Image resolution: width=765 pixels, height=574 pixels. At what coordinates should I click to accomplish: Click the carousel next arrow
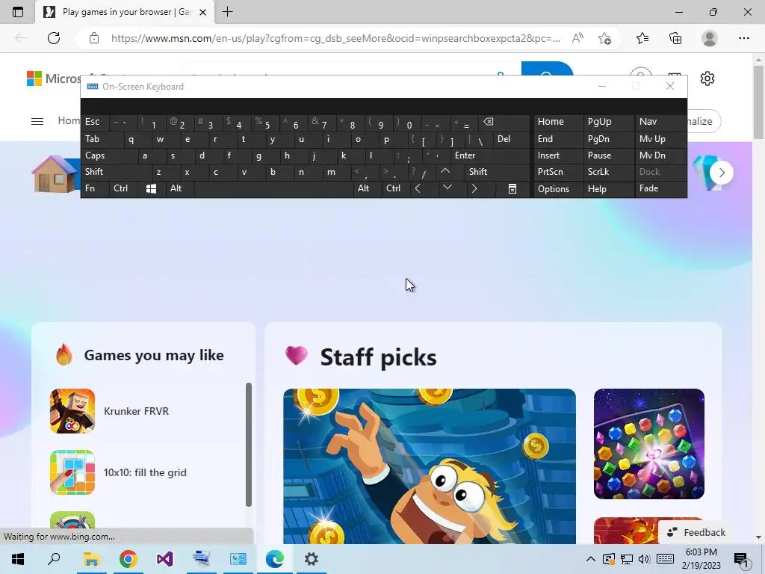pos(722,173)
